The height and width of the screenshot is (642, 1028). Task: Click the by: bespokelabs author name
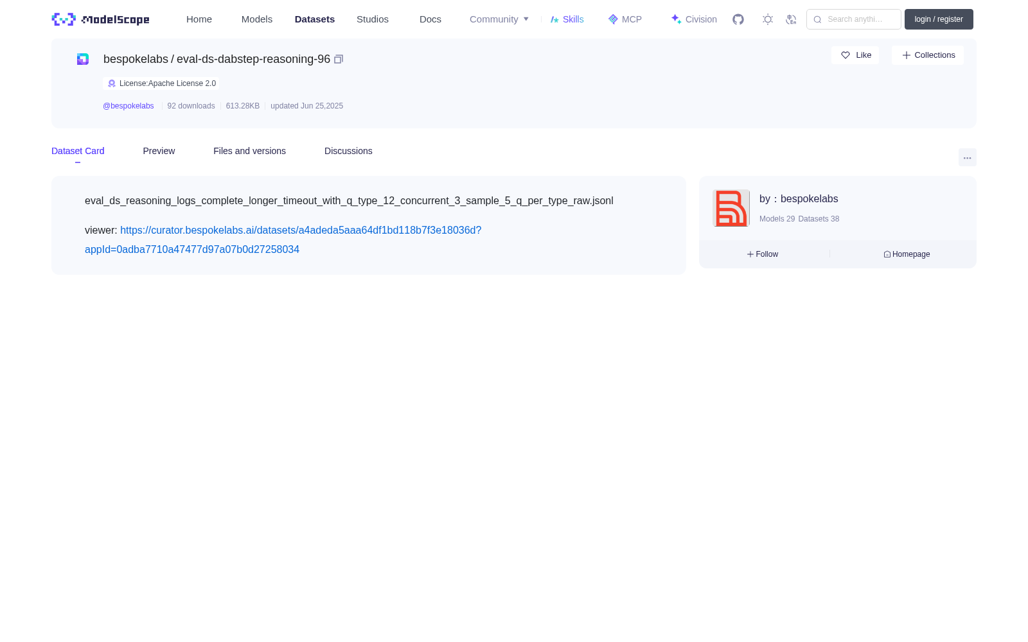(799, 199)
